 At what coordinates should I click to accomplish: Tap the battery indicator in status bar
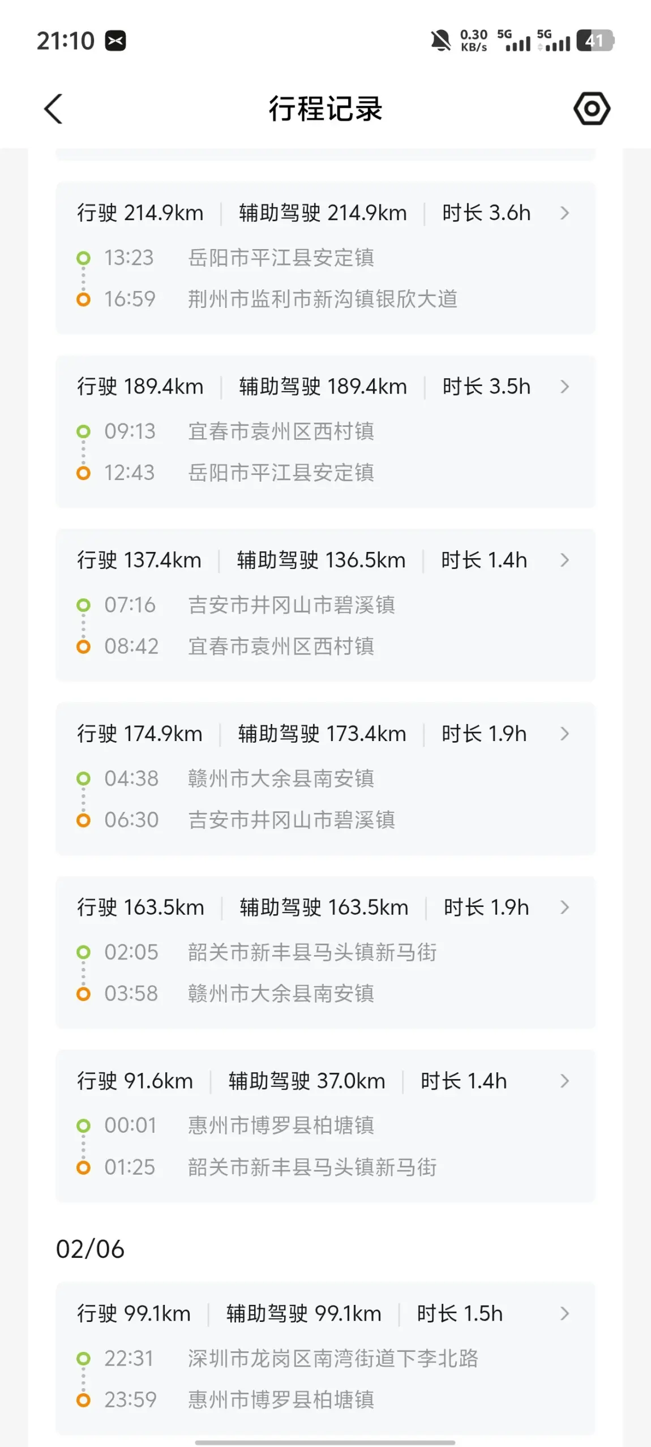point(594,41)
